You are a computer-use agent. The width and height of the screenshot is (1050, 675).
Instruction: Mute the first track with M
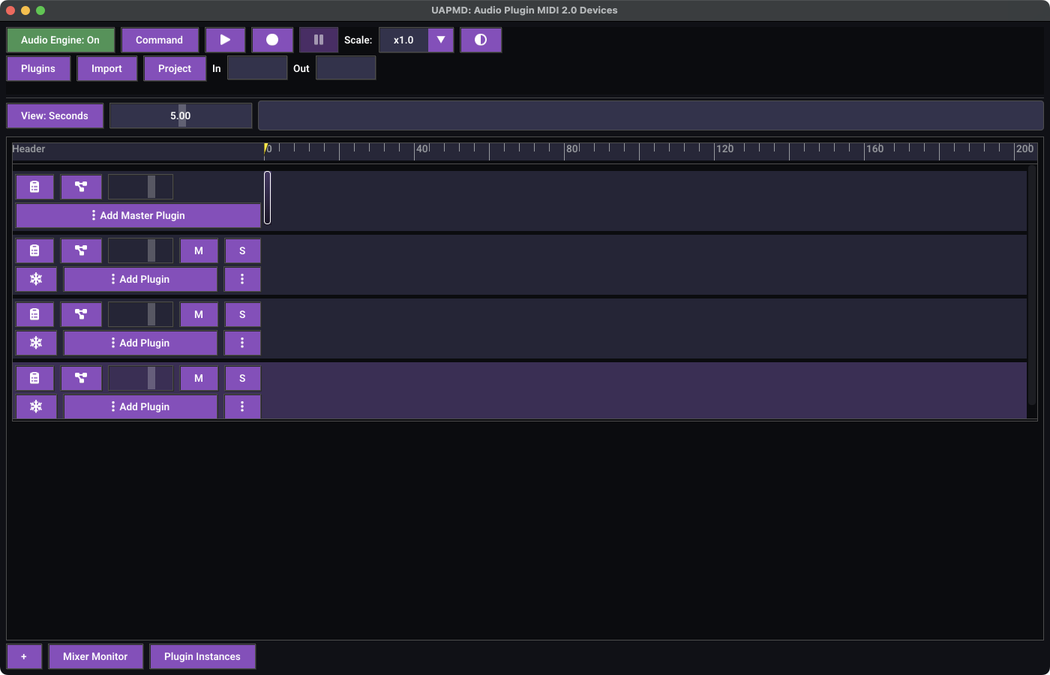(x=199, y=250)
